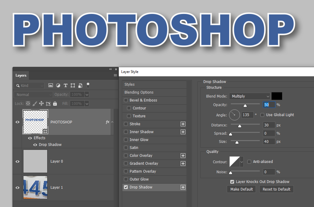The width and height of the screenshot is (314, 207).
Task: Click the filter for pixel layers icon
Action: tap(51, 85)
